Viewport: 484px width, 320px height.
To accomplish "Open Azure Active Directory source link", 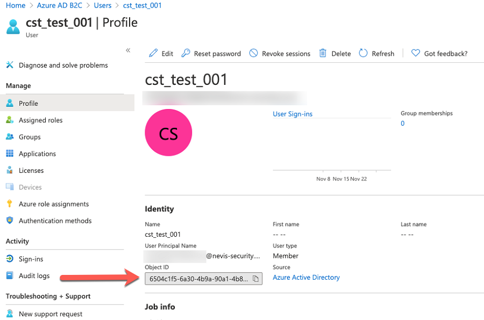I will pyautogui.click(x=306, y=277).
